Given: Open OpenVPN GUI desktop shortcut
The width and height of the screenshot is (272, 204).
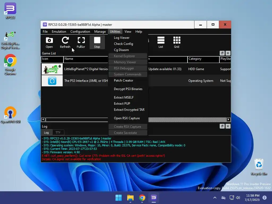Looking at the screenshot, I should tap(10, 115).
